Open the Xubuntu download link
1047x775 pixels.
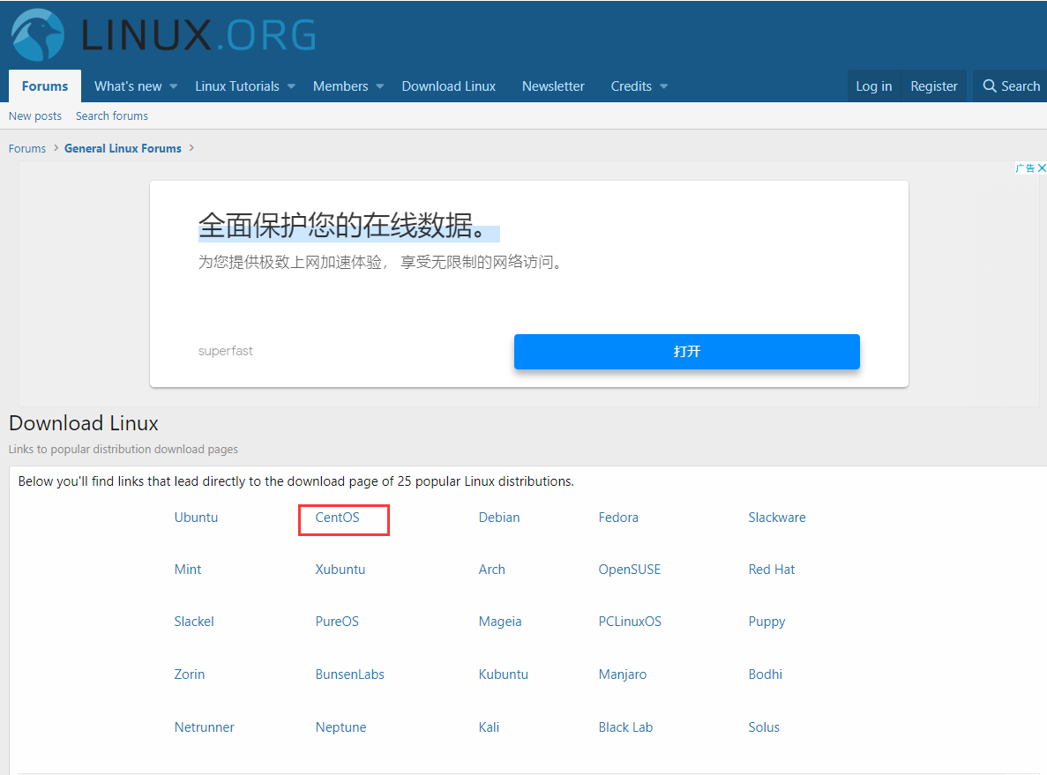pos(340,570)
